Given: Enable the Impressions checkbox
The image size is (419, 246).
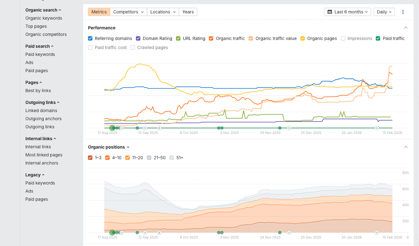Looking at the screenshot, I should click(x=343, y=39).
